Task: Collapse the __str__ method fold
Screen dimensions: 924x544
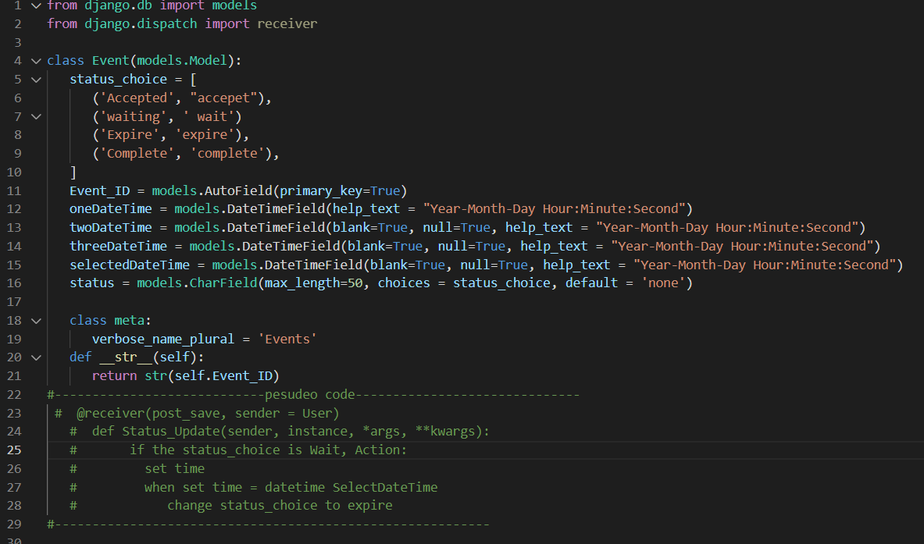Action: pyautogui.click(x=36, y=357)
